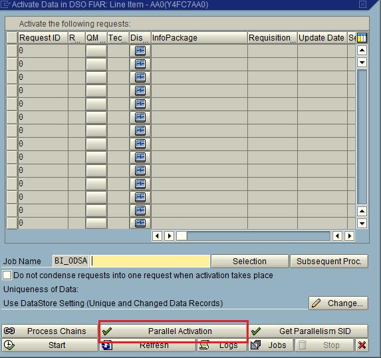Image resolution: width=381 pixels, height=358 pixels.
Task: Click QM status button in third row
Action: coord(96,77)
